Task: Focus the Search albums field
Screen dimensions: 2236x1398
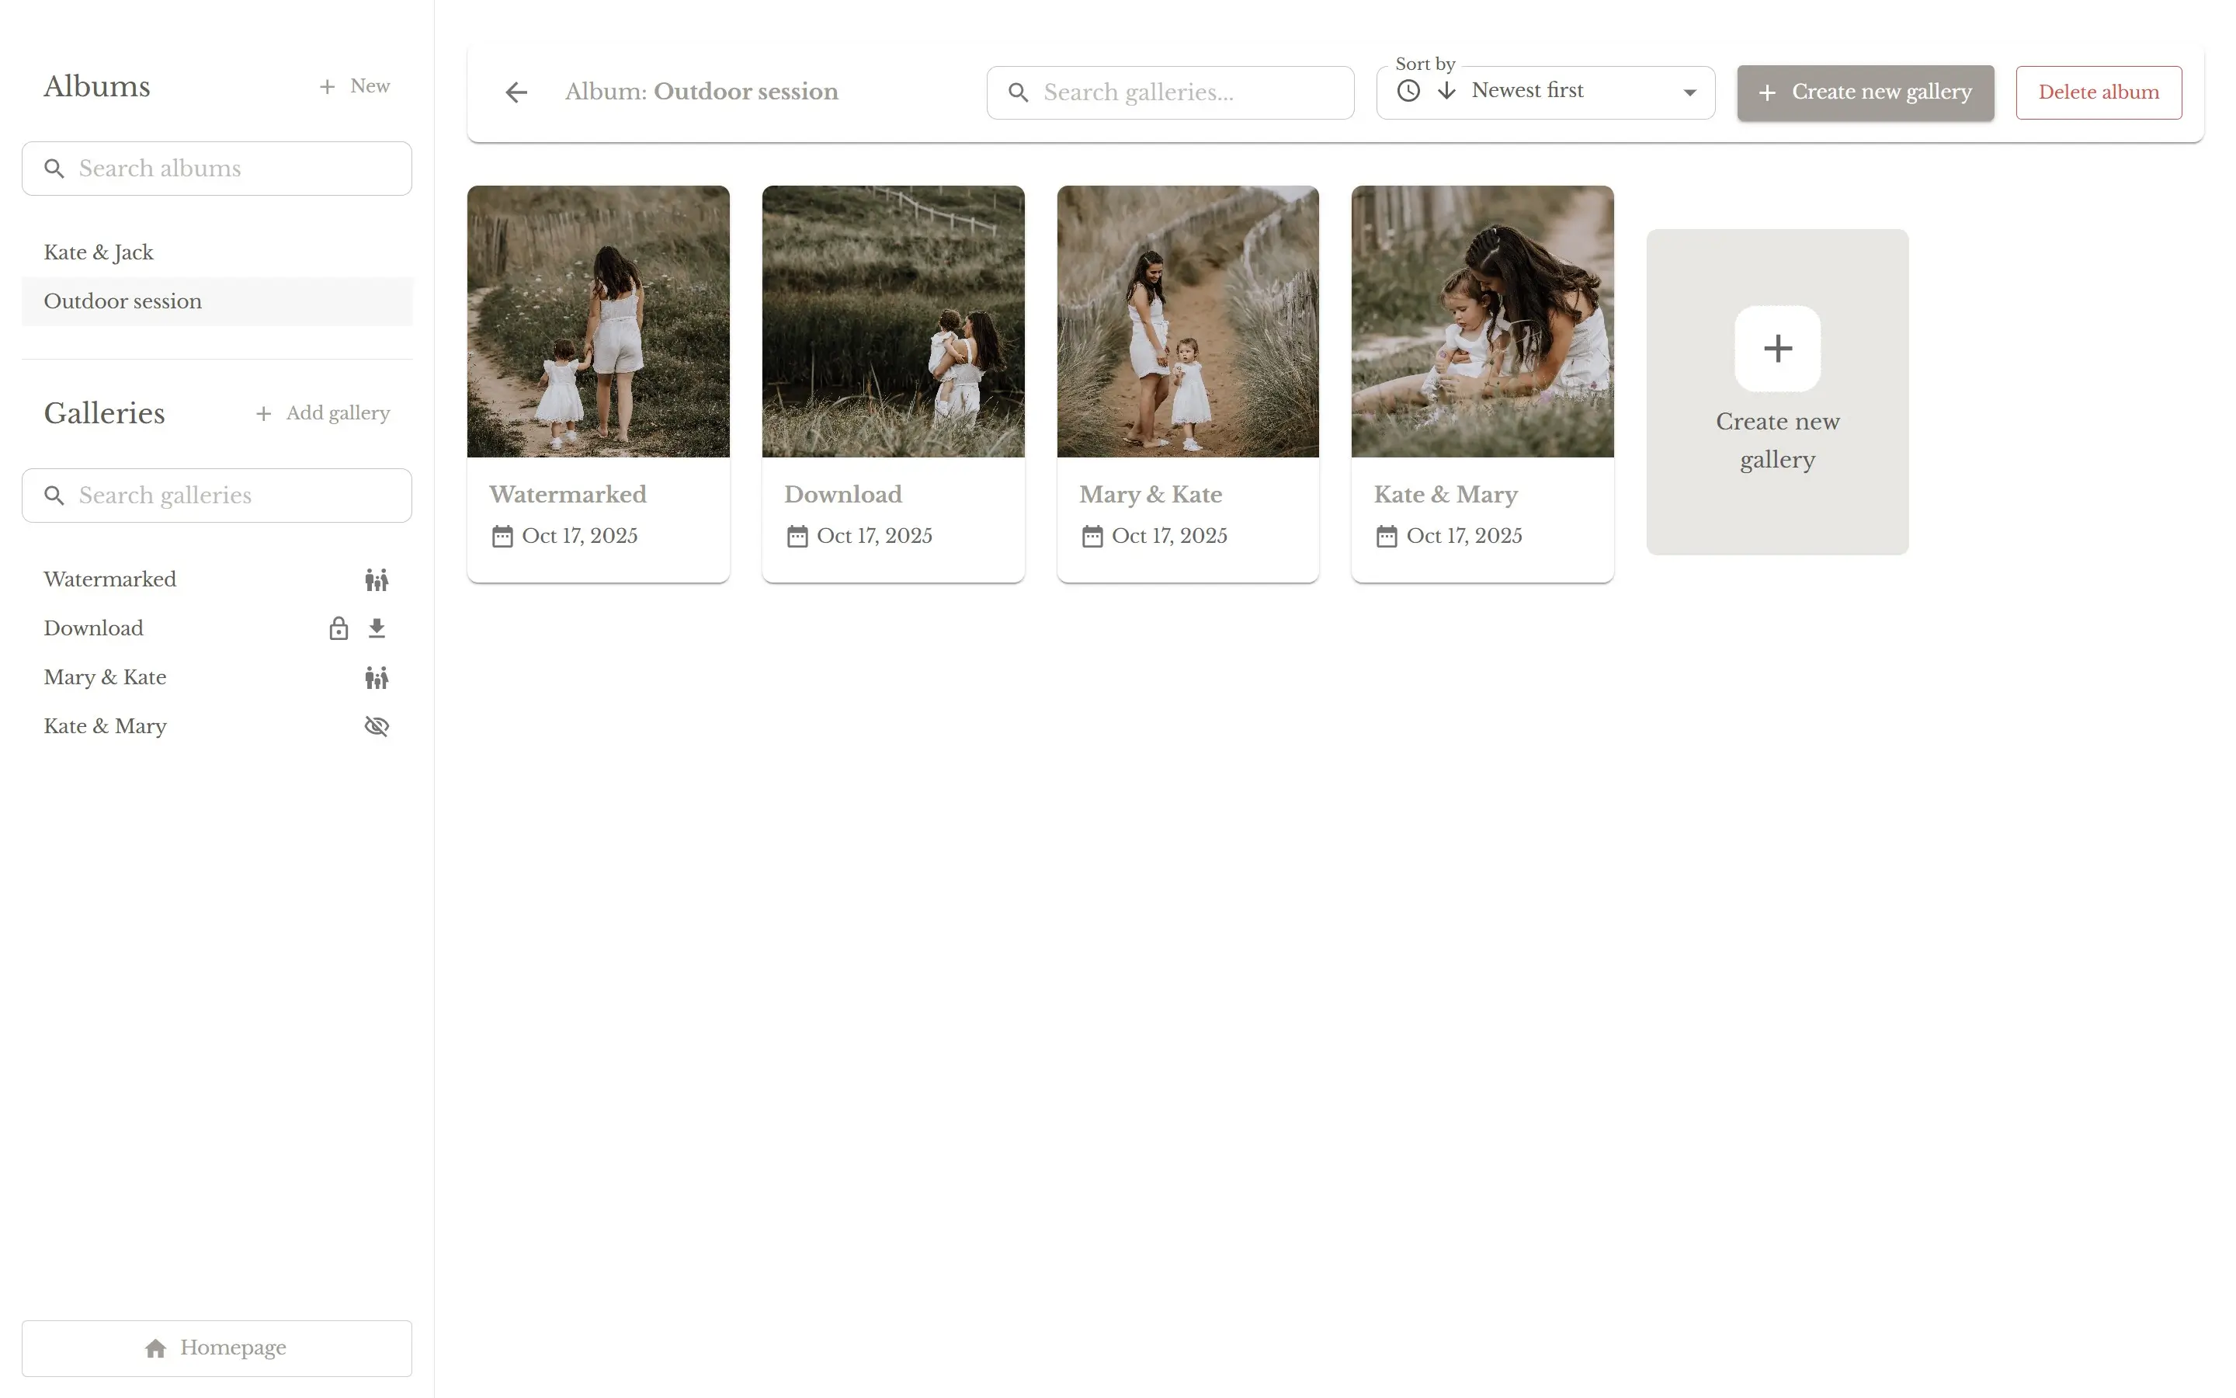Action: pyautogui.click(x=217, y=169)
